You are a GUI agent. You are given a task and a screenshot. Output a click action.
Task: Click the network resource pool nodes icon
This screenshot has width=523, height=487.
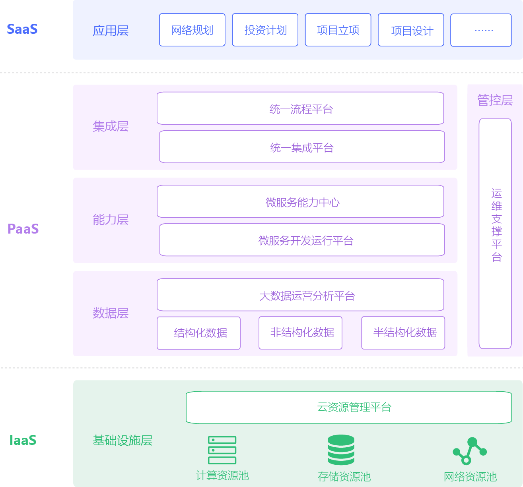coord(470,451)
